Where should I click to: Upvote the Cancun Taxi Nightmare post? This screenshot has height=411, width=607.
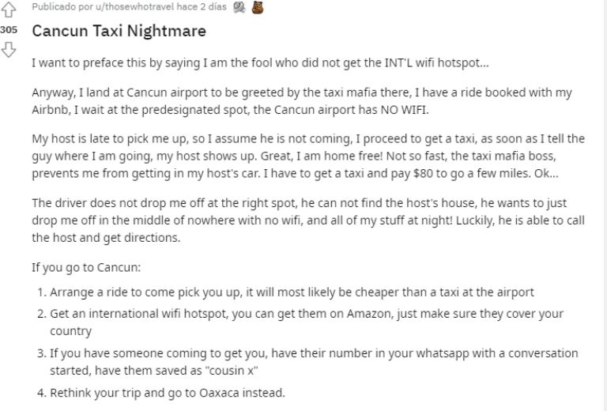pos(9,9)
